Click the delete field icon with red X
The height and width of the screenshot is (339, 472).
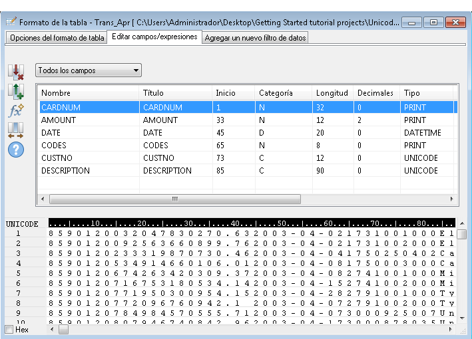point(16,72)
